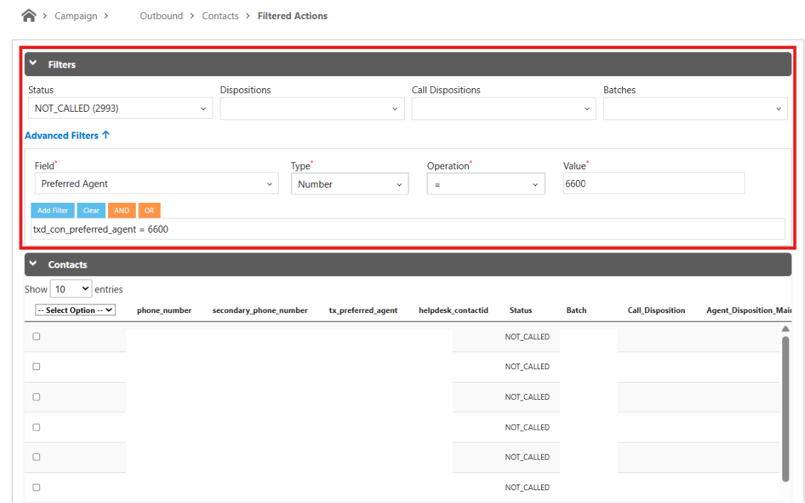Sort by helpdesk_contactid column header

pyautogui.click(x=453, y=310)
